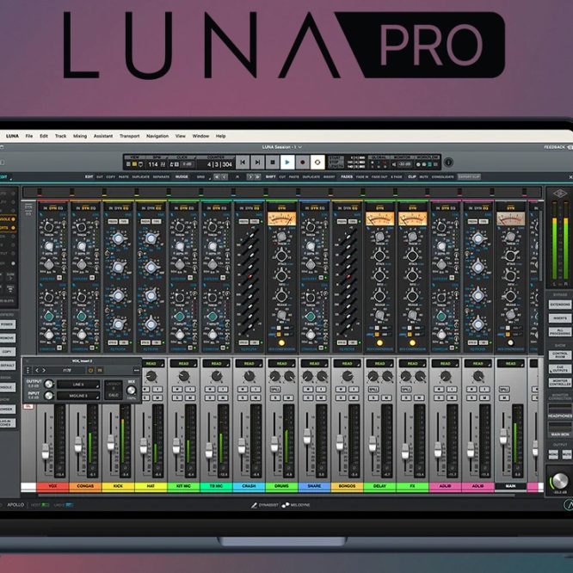Click the KICK channel volume fader
The height and width of the screenshot is (573, 573).
coord(111,442)
